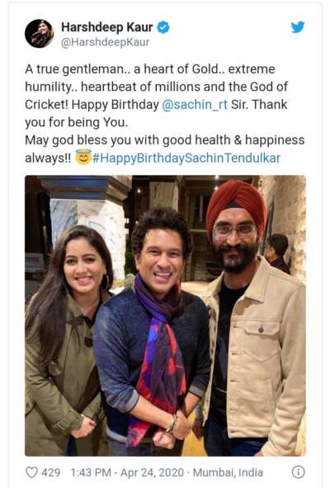Click the blue verified badge
Image resolution: width=330 pixels, height=488 pixels.
[x=163, y=27]
